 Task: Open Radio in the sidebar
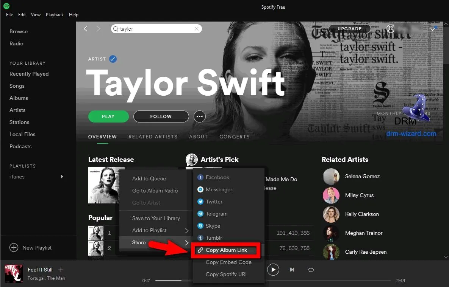click(16, 43)
